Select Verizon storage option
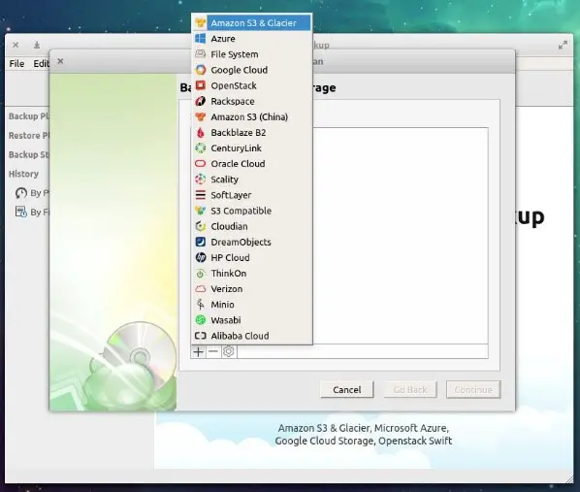 coord(252,289)
